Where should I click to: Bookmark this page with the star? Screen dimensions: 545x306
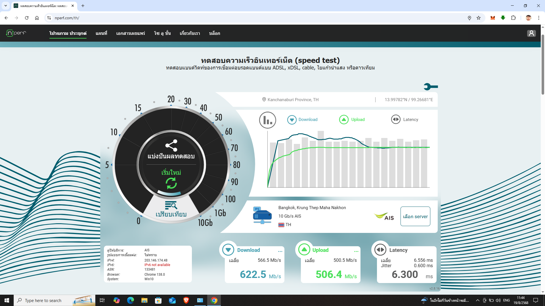479,18
